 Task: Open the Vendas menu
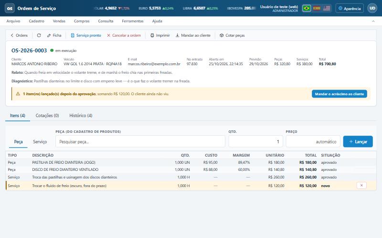(59, 21)
